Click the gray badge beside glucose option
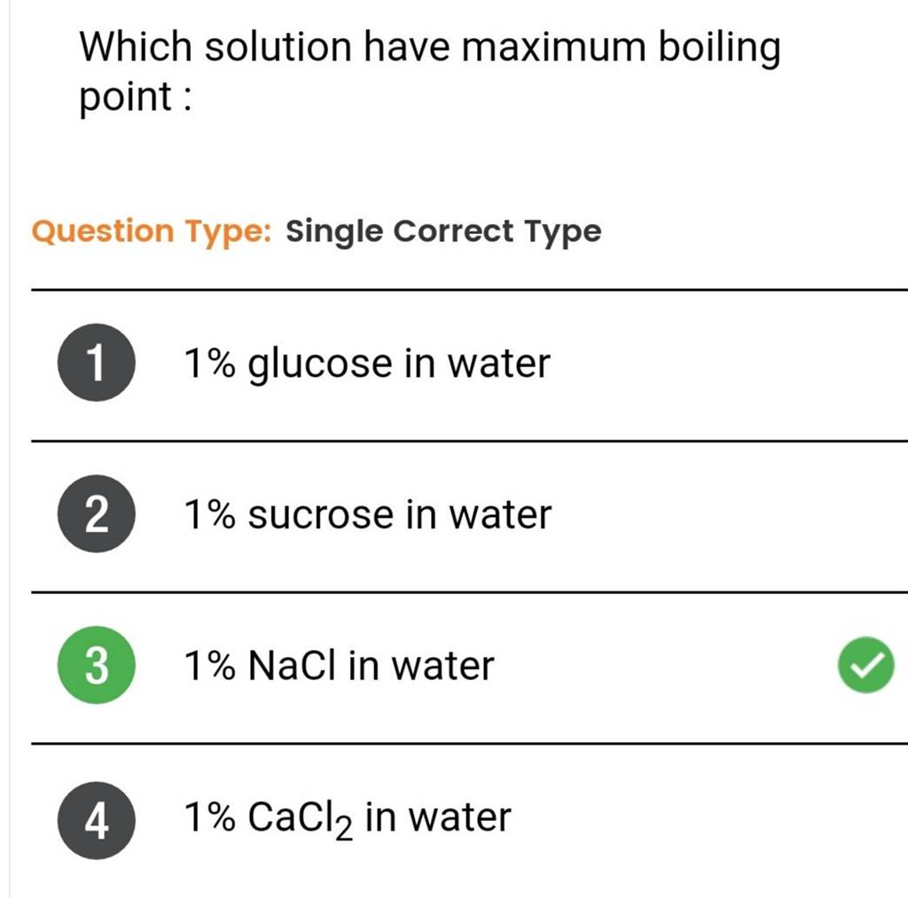 (96, 362)
